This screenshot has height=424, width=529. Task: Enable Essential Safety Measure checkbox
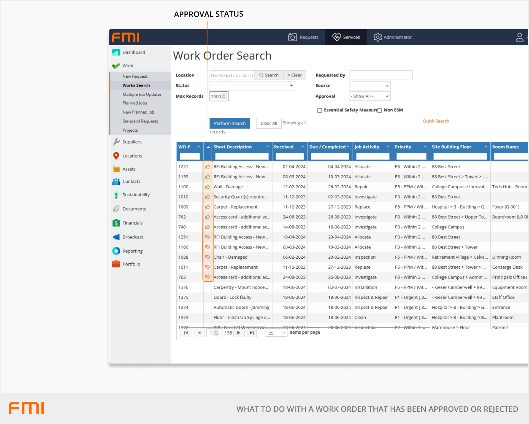(319, 111)
